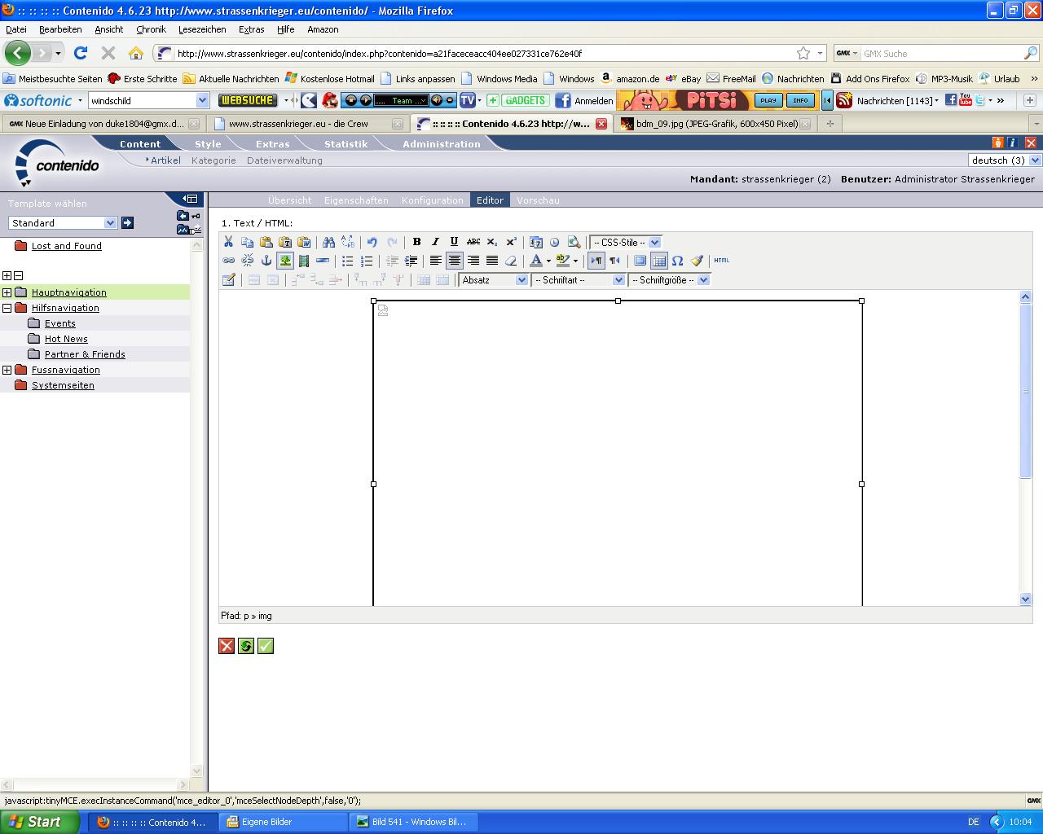Screen dimensions: 1043x834
Task: Toggle bold formatting
Action: coord(416,242)
